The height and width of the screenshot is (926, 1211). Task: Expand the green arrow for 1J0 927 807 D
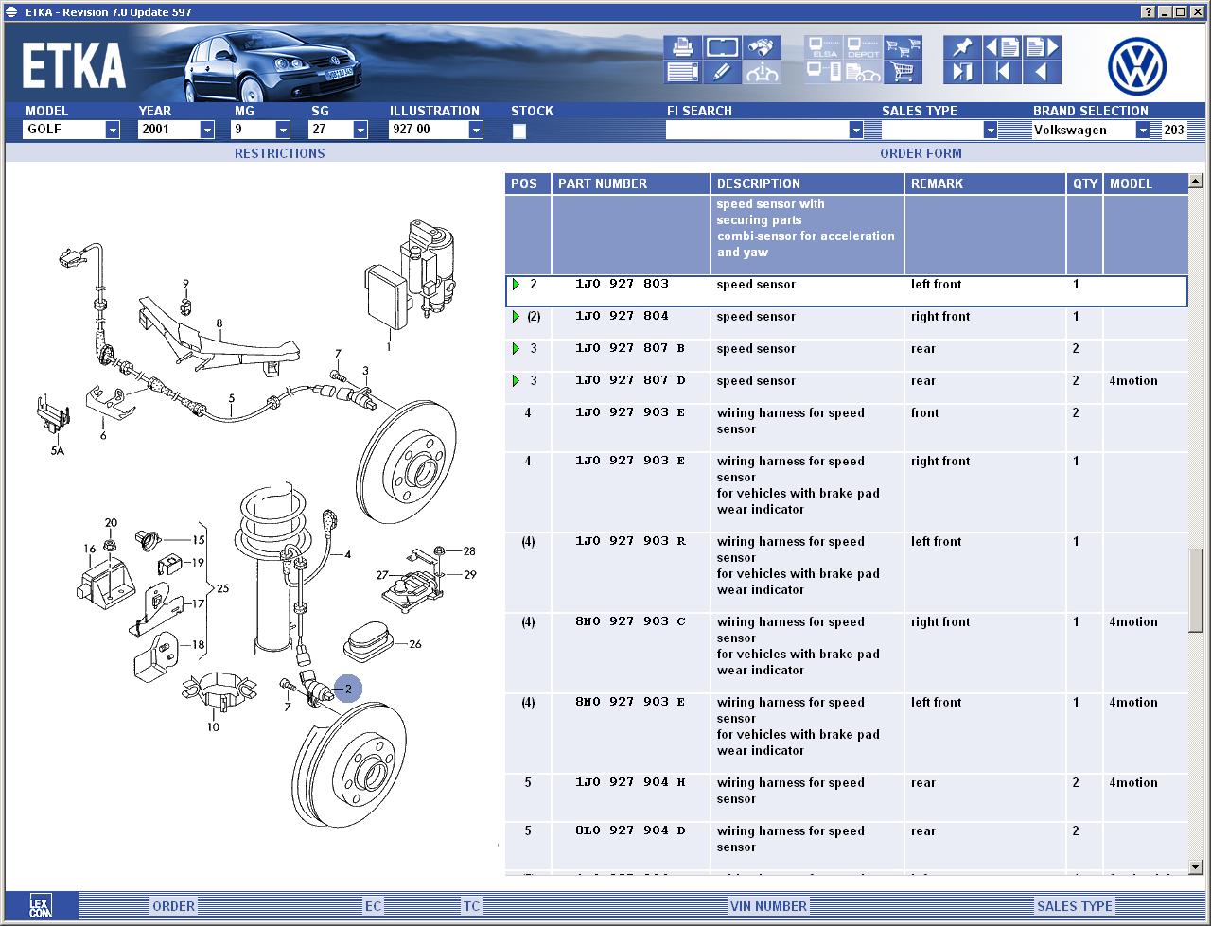(x=516, y=380)
